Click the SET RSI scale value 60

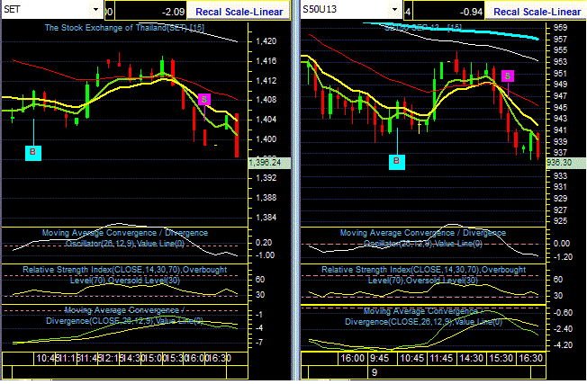[x=260, y=280]
